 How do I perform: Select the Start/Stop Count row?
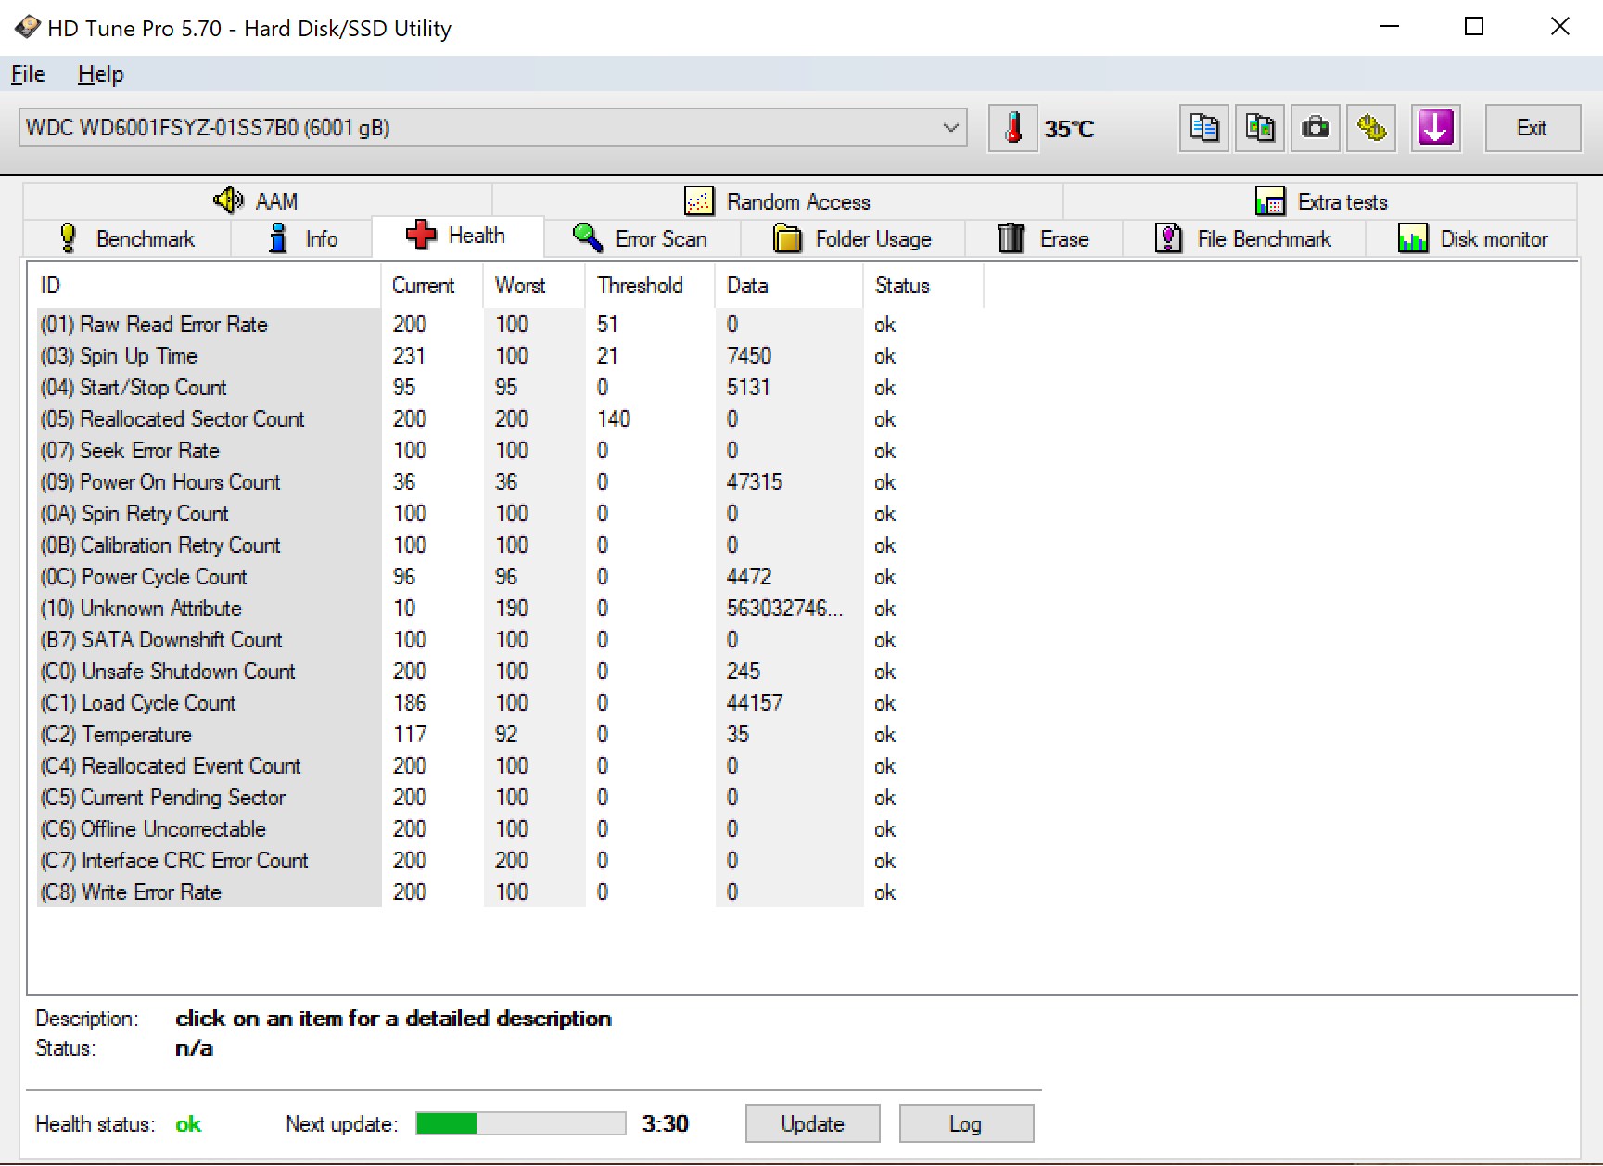point(510,388)
